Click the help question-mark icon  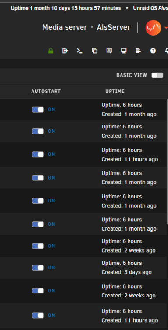153,51
